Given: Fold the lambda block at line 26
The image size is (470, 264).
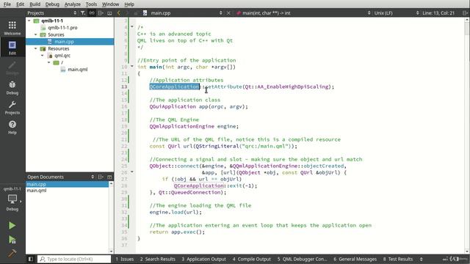Looking at the screenshot, I should (x=132, y=172).
